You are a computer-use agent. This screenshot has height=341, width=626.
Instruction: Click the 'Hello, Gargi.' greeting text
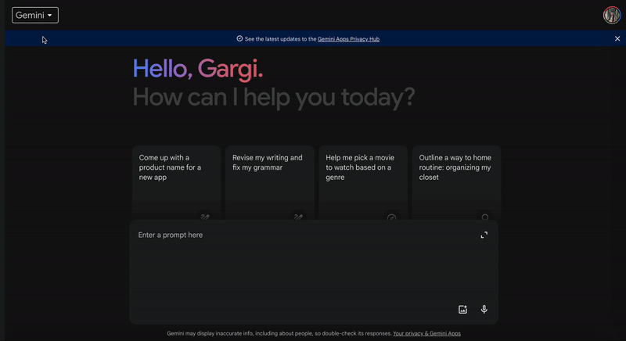tap(198, 70)
